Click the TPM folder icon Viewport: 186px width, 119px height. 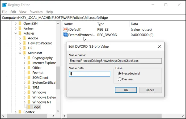click(29, 87)
